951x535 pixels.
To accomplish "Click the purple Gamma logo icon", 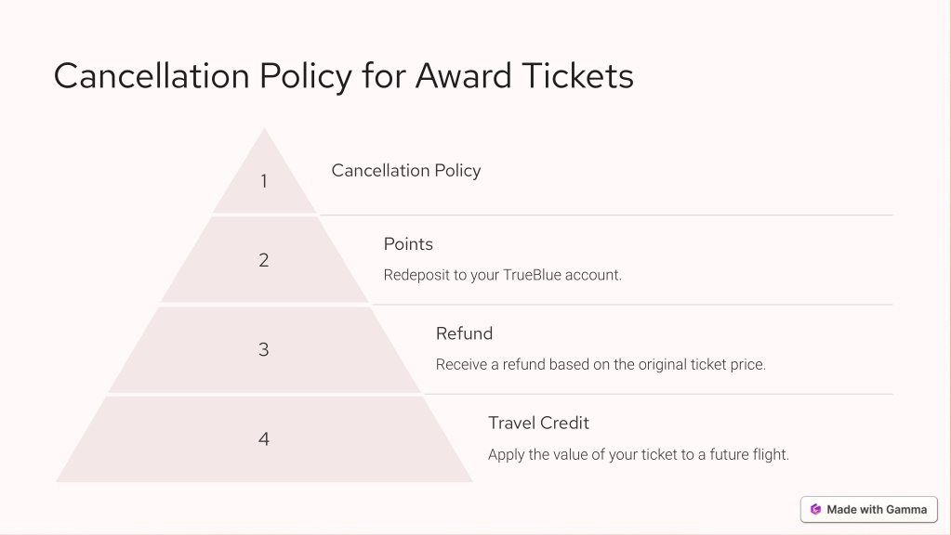I will coord(816,510).
